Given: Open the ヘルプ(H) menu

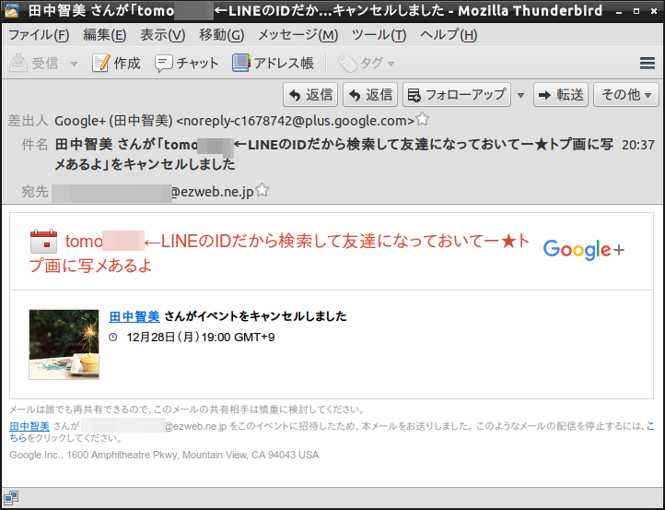Looking at the screenshot, I should pyautogui.click(x=449, y=35).
